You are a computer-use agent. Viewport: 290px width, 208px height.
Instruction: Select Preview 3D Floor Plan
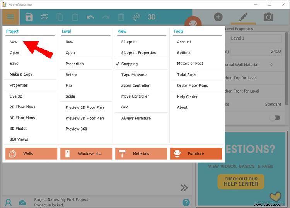click(x=85, y=118)
